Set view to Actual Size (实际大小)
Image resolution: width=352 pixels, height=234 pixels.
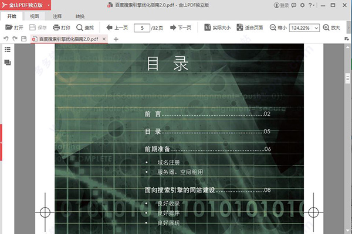pyautogui.click(x=217, y=27)
